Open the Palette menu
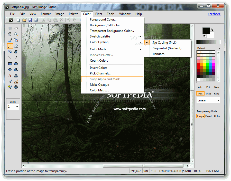The width and height of the screenshot is (231, 181). pyautogui.click(x=73, y=14)
